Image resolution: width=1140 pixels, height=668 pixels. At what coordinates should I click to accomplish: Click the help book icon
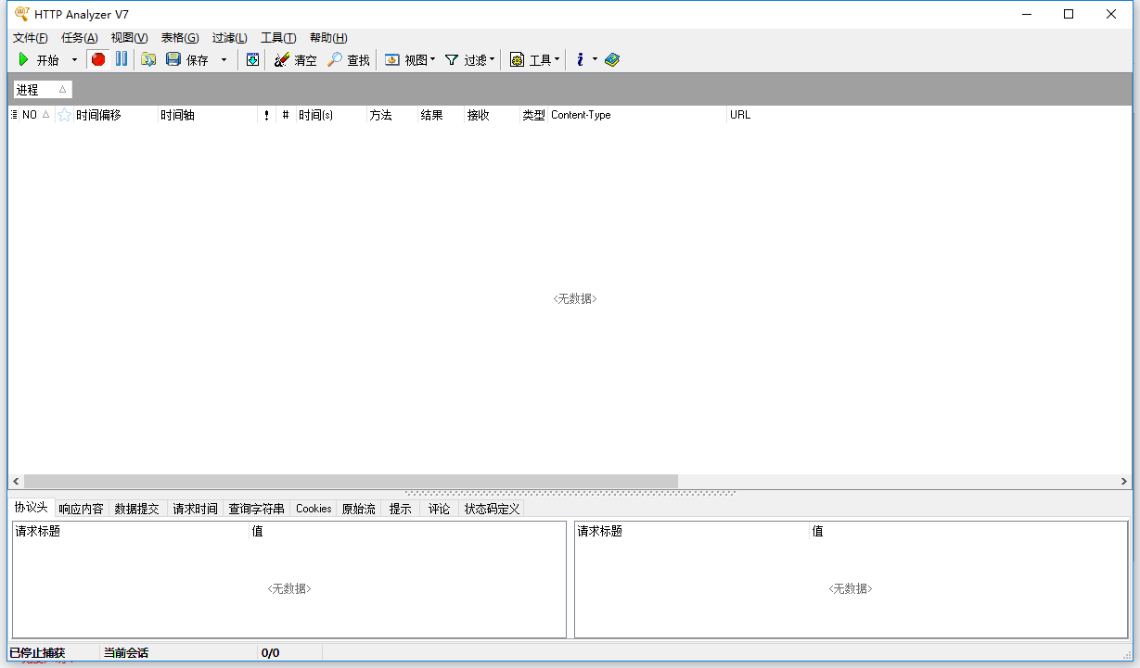click(x=611, y=59)
